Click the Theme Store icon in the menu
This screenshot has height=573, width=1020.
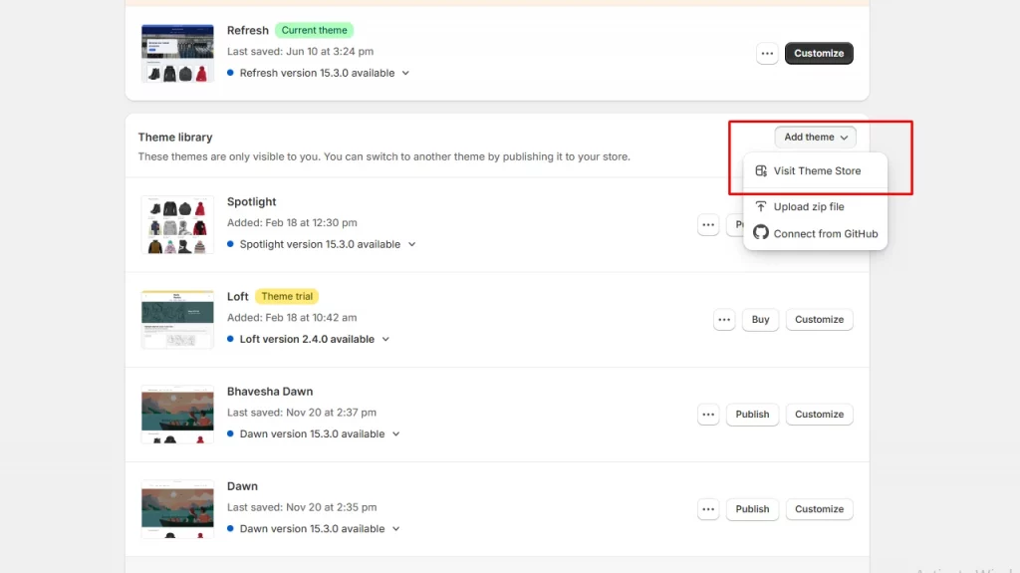tap(760, 170)
